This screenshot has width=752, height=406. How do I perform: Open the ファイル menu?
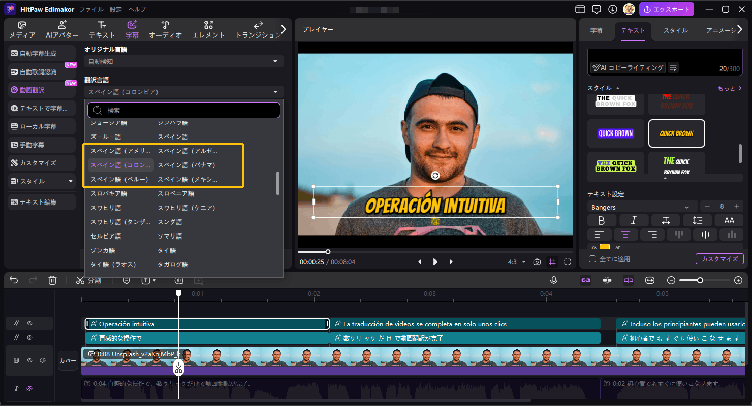91,9
